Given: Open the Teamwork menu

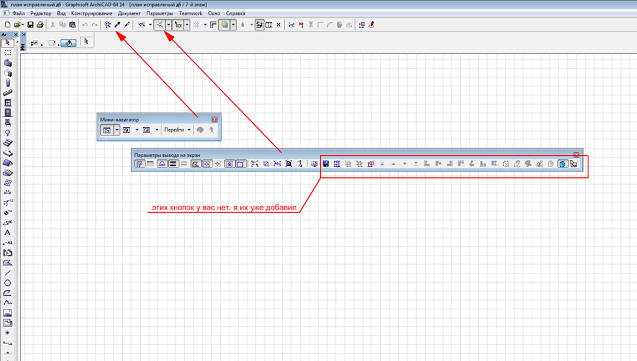Looking at the screenshot, I should pos(191,13).
